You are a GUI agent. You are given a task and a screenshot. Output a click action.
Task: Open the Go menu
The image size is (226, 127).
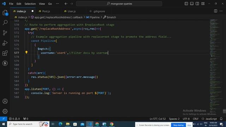[50, 4]
